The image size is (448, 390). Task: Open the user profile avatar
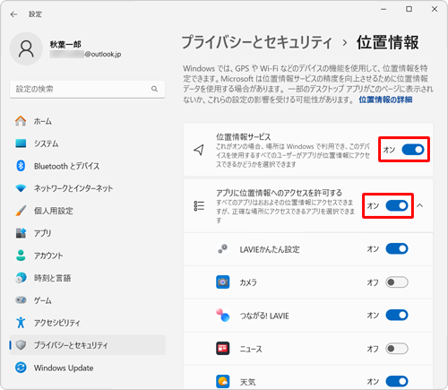point(26,48)
